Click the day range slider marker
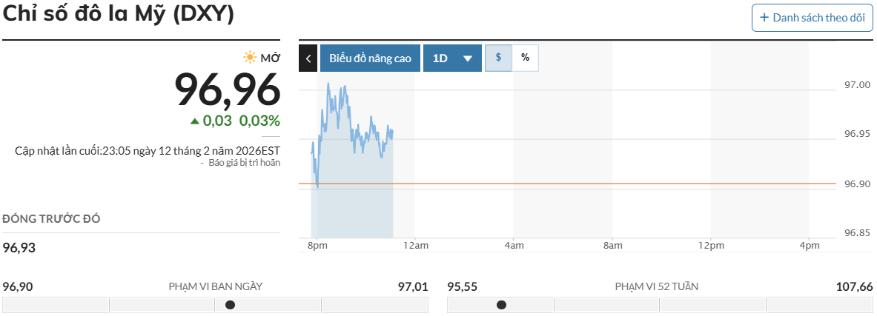The width and height of the screenshot is (877, 316). (230, 305)
